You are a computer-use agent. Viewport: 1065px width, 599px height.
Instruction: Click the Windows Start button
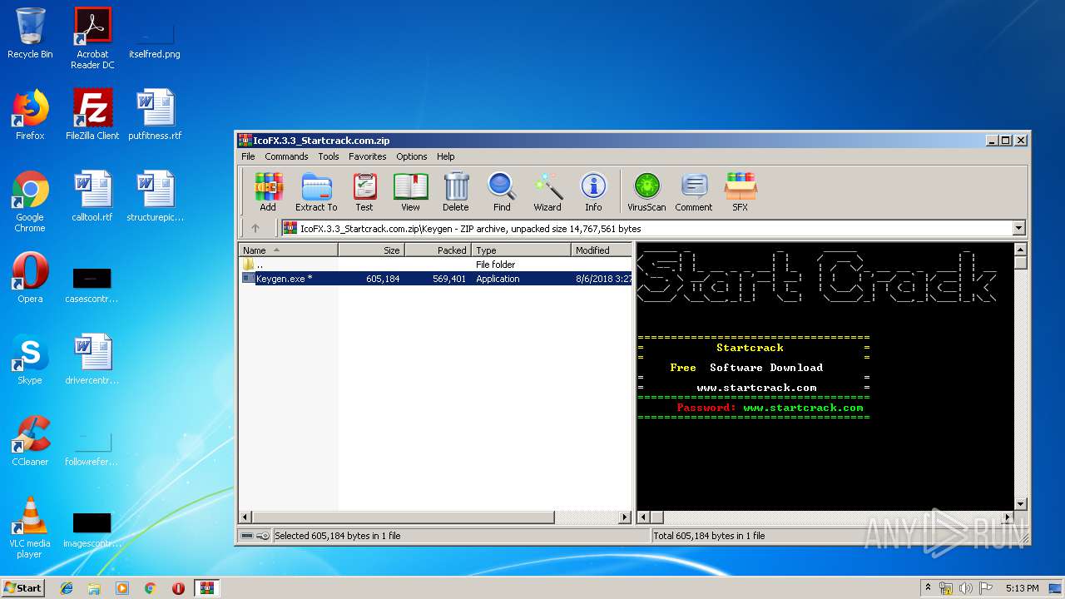(23, 587)
